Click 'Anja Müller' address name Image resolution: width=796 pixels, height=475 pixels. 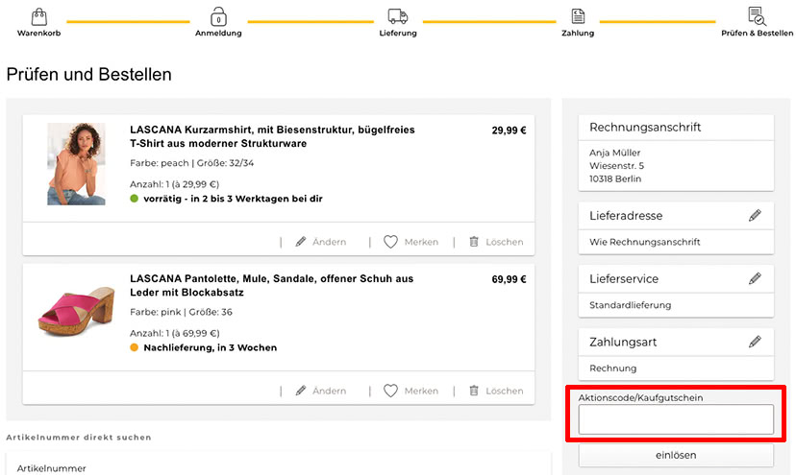[x=614, y=153]
